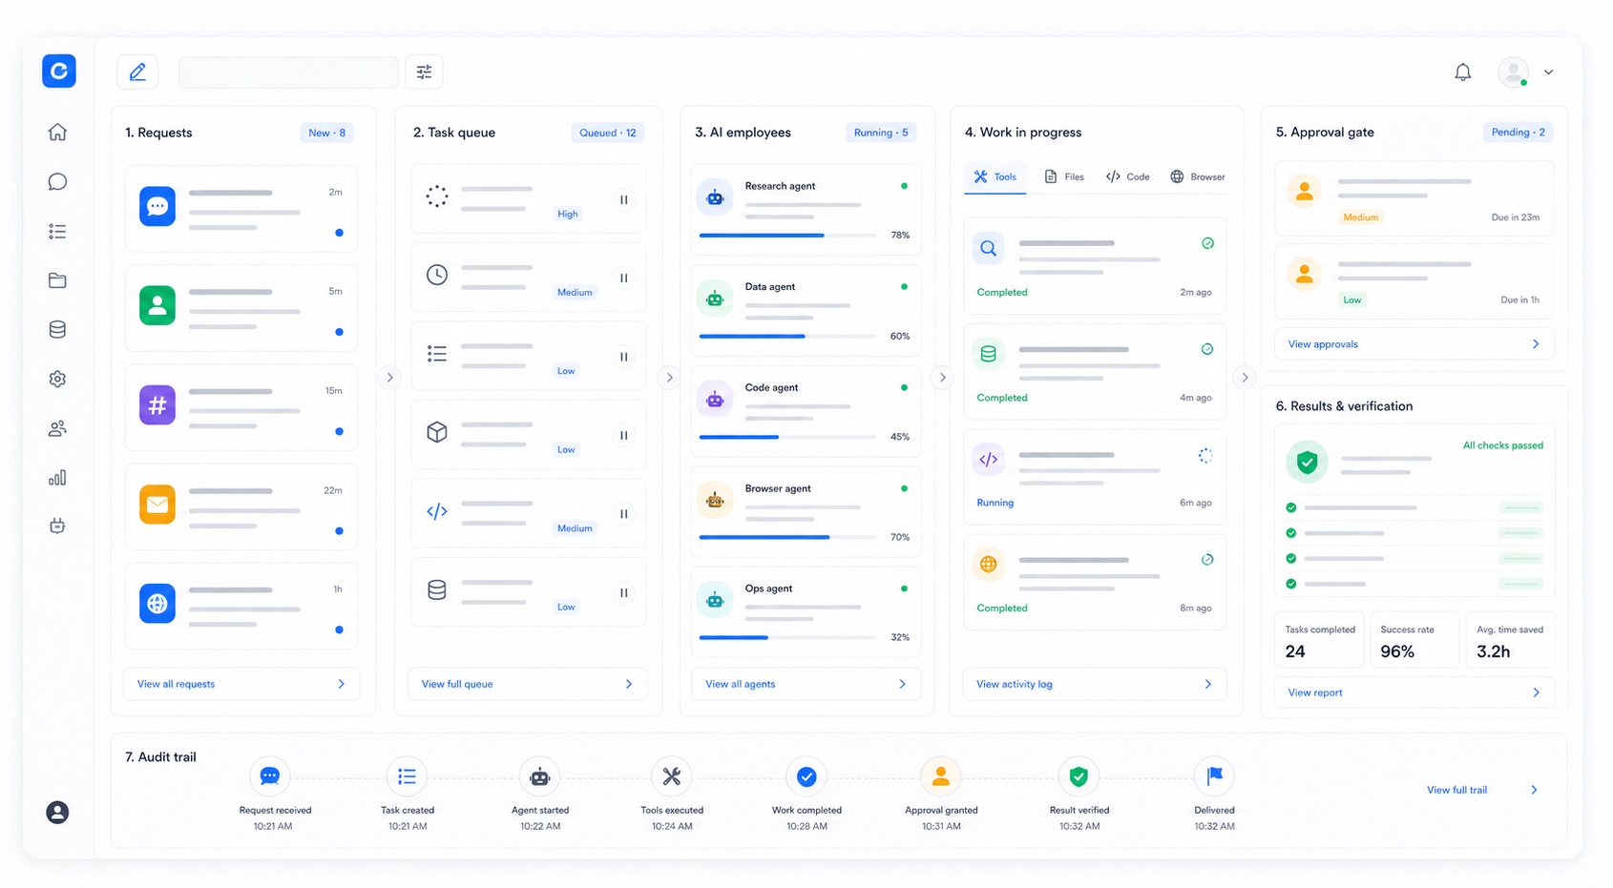Open the filter sliders icon
Image resolution: width=1613 pixels, height=888 pixels.
[425, 72]
